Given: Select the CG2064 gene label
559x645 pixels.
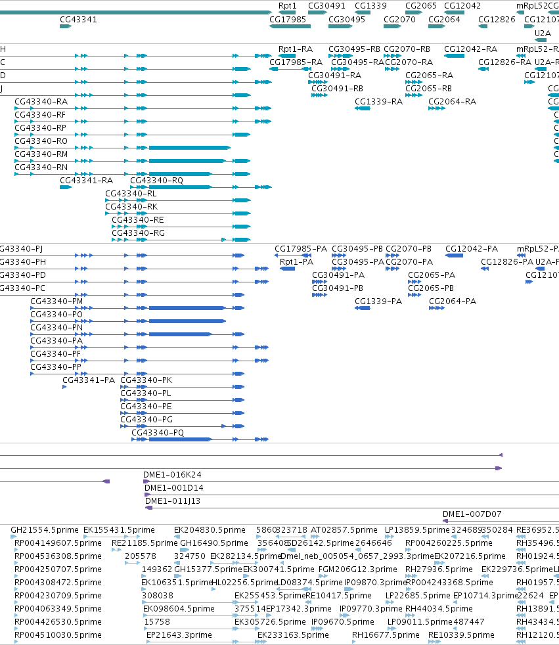Looking at the screenshot, I should tap(444, 19).
